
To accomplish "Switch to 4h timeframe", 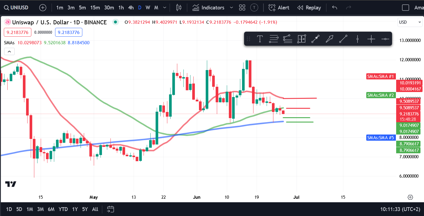I will [131, 8].
